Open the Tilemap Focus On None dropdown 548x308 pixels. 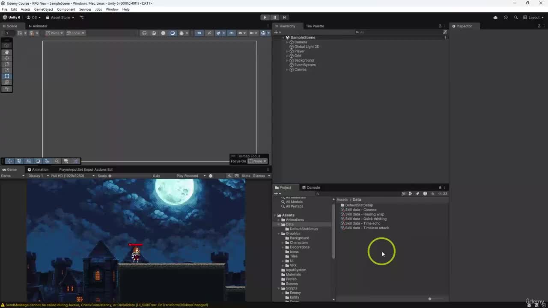coord(257,161)
